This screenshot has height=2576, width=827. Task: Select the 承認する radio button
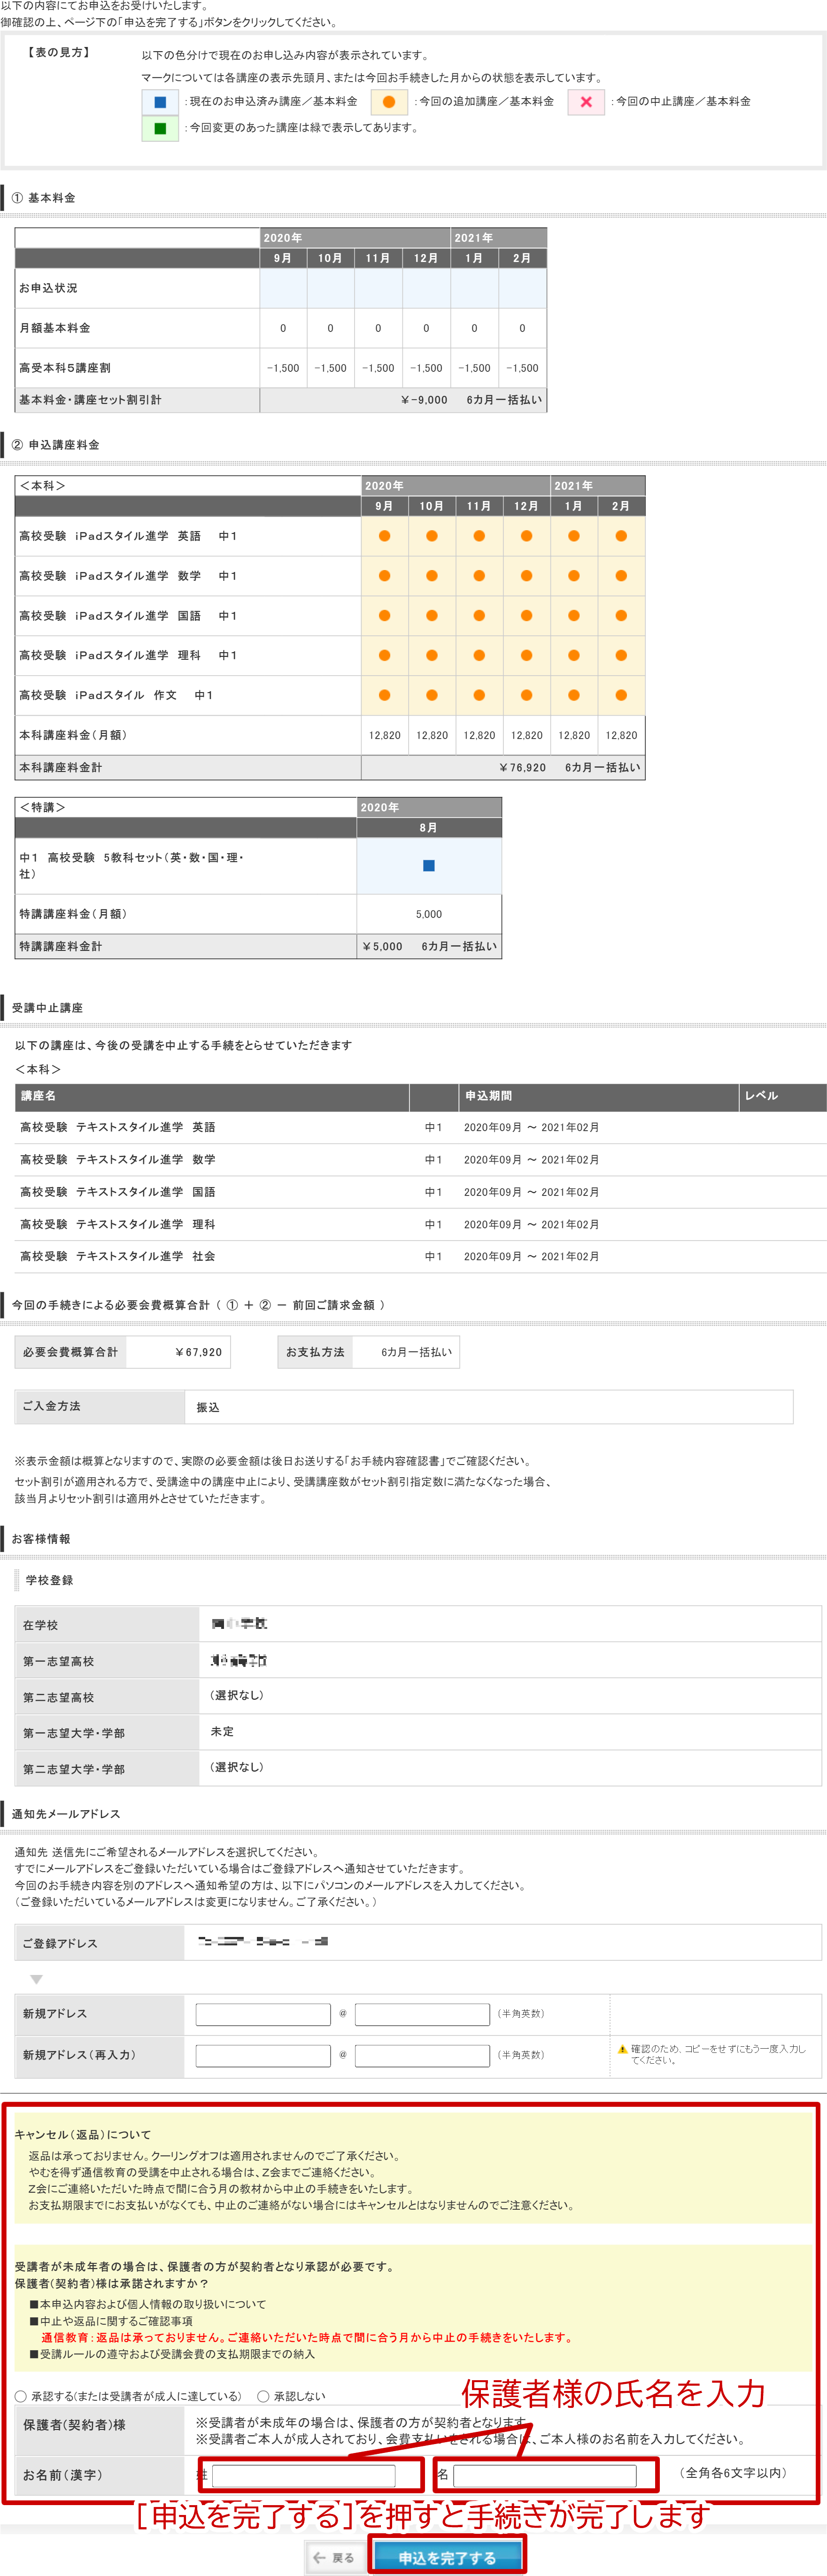pos(21,2397)
